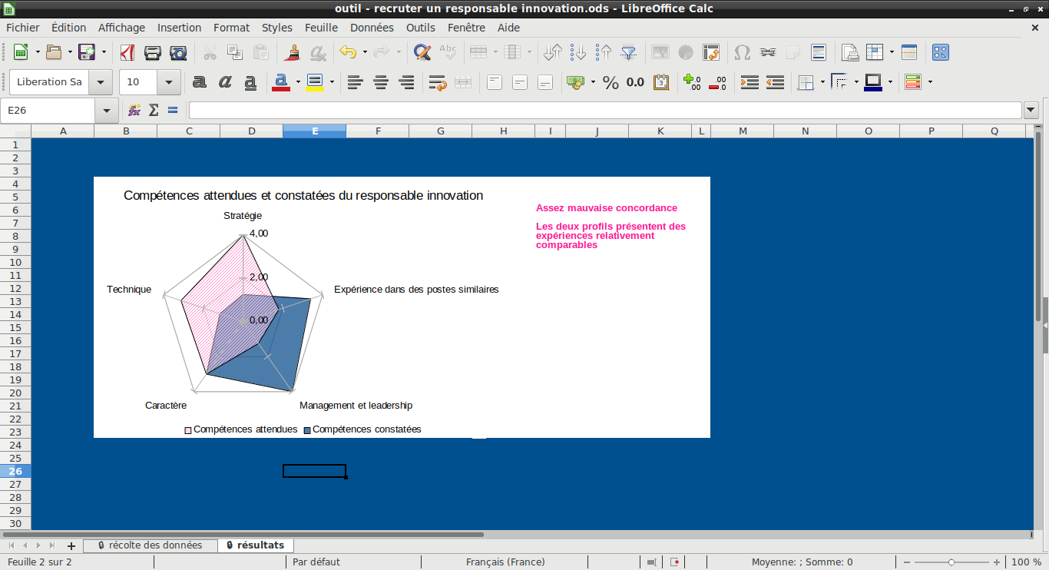Screen dimensions: 1049x570
Task: Toggle Bold text formatting
Action: click(200, 82)
